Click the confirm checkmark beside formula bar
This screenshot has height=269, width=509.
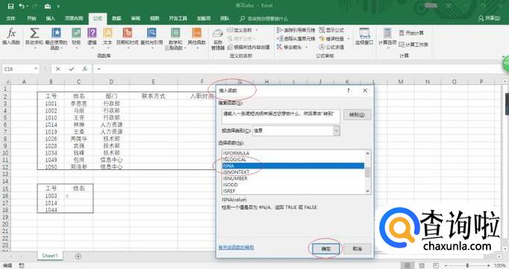coord(72,69)
